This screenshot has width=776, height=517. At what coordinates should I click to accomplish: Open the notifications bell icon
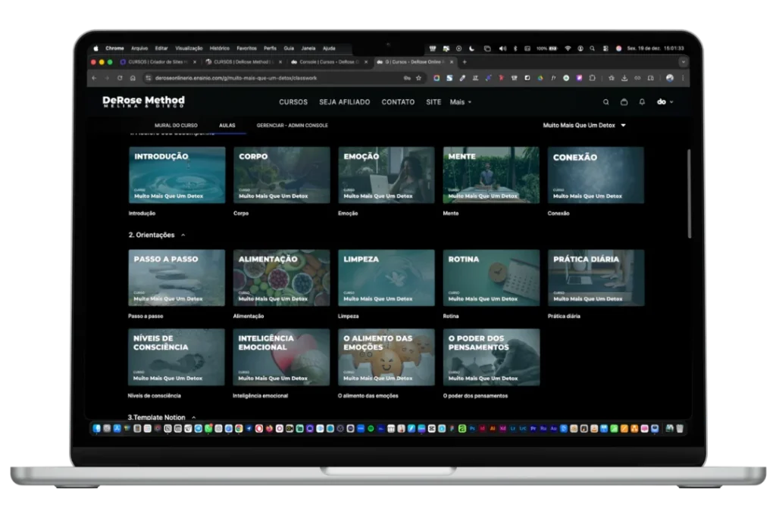[642, 102]
